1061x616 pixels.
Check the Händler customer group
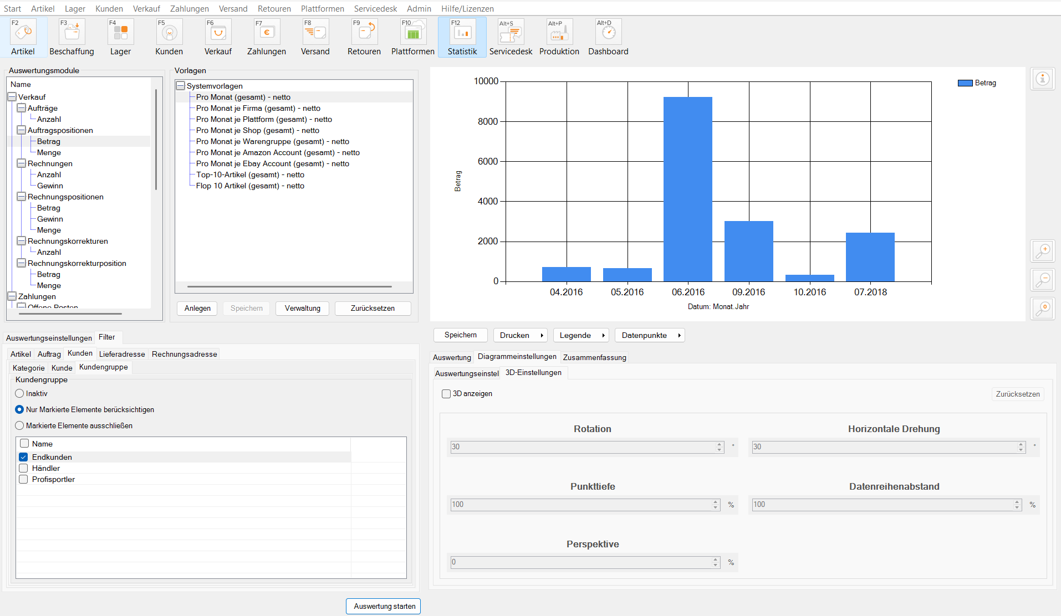tap(23, 468)
